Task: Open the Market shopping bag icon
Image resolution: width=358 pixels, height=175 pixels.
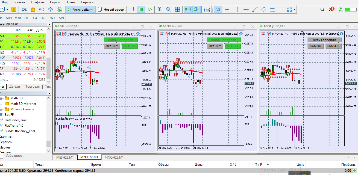Action: [33, 10]
